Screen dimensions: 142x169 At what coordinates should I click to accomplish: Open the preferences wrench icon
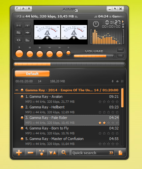pos(23,9)
